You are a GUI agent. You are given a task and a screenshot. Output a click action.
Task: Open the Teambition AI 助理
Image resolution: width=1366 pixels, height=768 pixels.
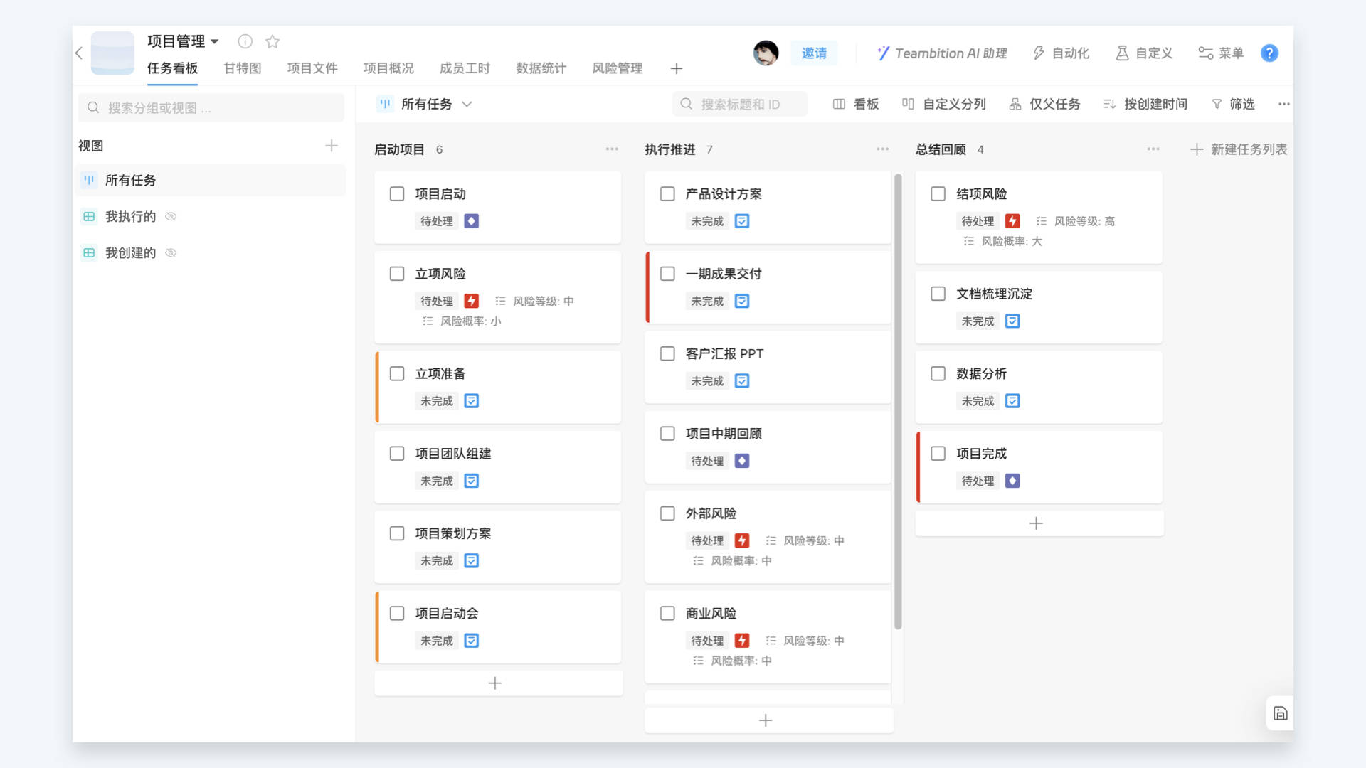[x=941, y=53]
